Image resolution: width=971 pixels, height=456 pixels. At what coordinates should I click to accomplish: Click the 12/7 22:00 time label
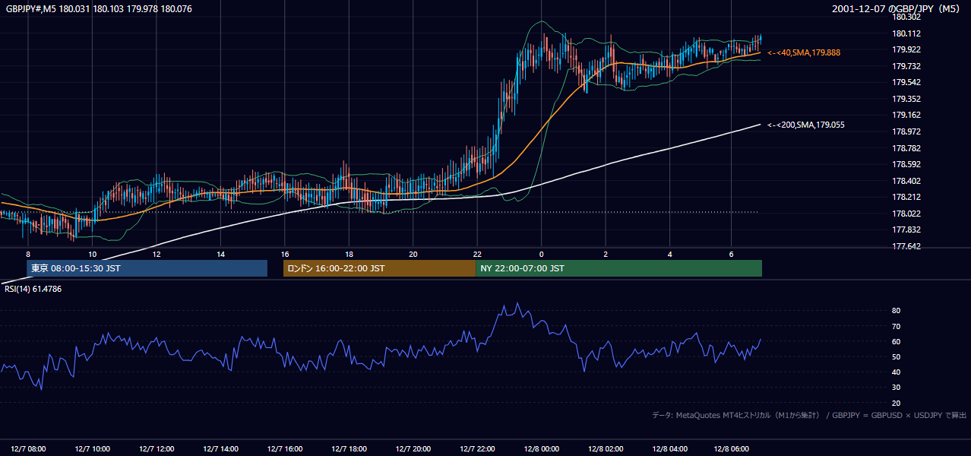[x=478, y=449]
